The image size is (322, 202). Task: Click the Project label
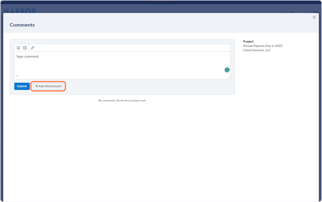click(x=248, y=41)
